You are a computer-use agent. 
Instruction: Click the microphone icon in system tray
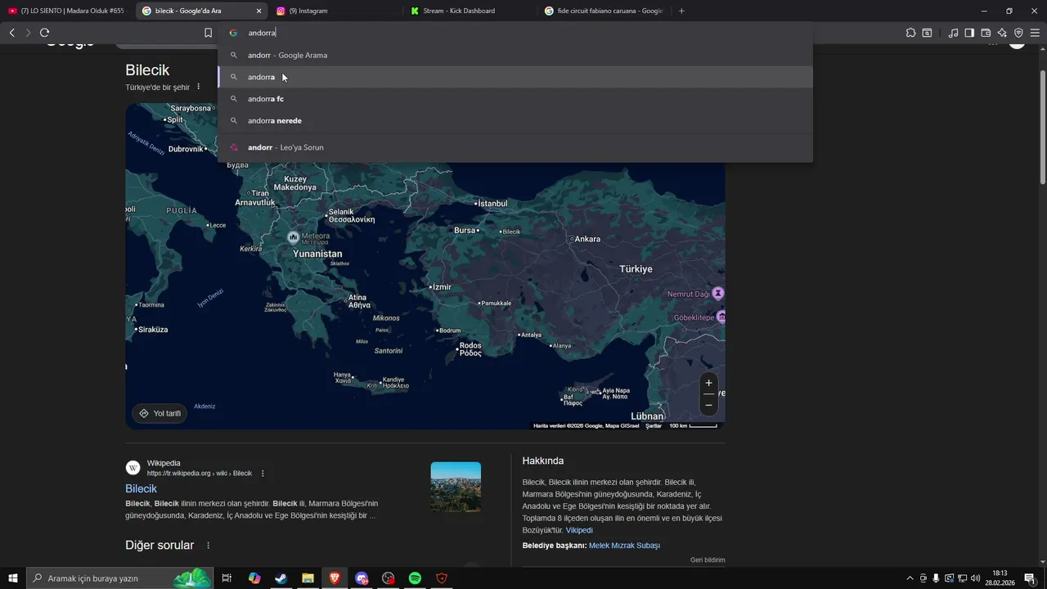[936, 578]
